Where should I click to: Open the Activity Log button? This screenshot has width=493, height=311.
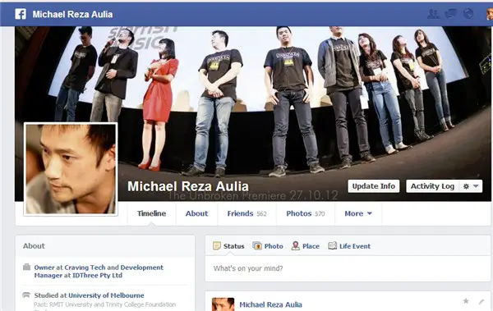click(433, 186)
